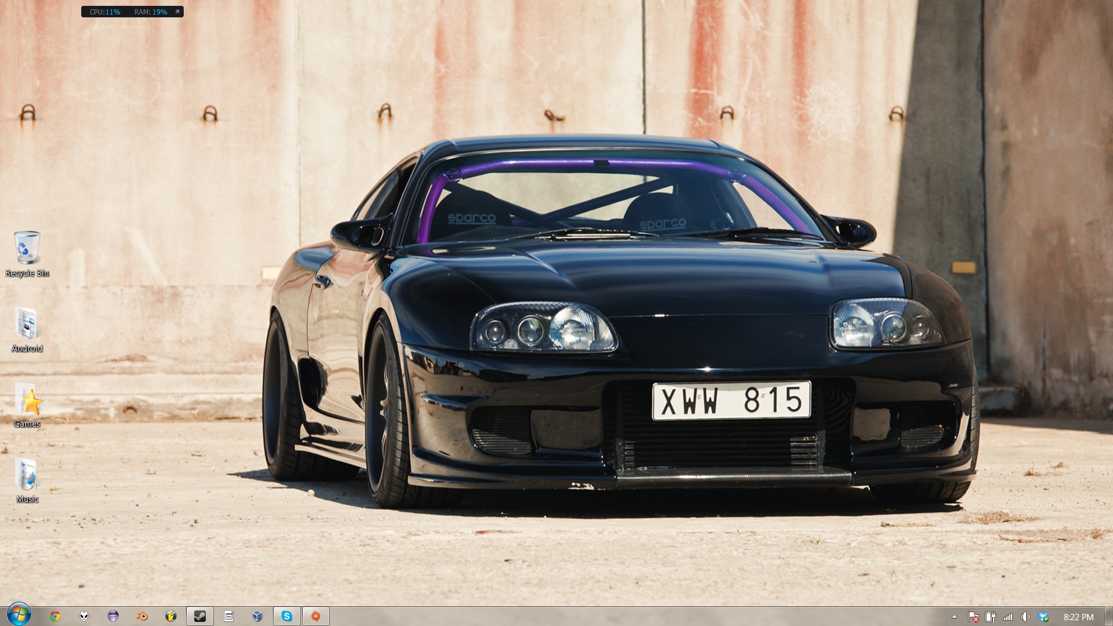Viewport: 1113px width, 626px height.
Task: Open Blender from the taskbar
Action: [x=142, y=616]
